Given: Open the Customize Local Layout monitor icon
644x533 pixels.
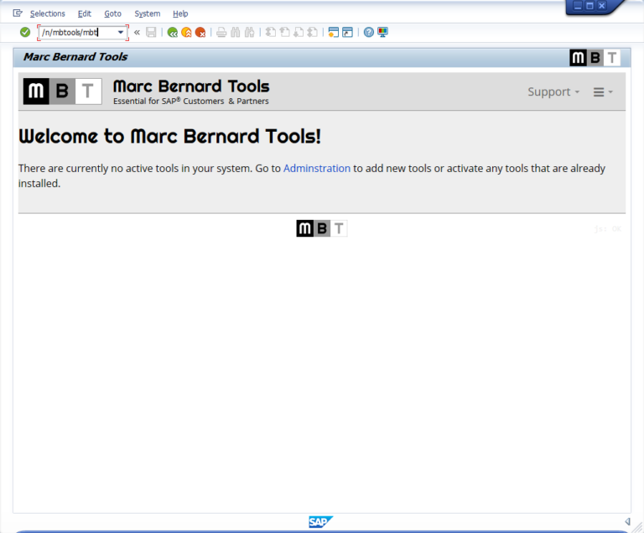Looking at the screenshot, I should pyautogui.click(x=383, y=33).
